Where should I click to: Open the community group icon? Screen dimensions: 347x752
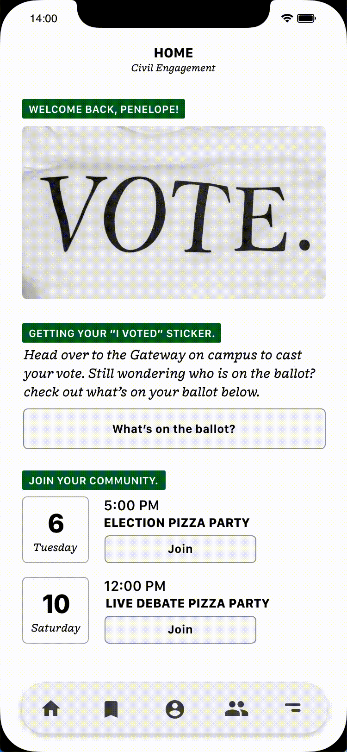236,708
